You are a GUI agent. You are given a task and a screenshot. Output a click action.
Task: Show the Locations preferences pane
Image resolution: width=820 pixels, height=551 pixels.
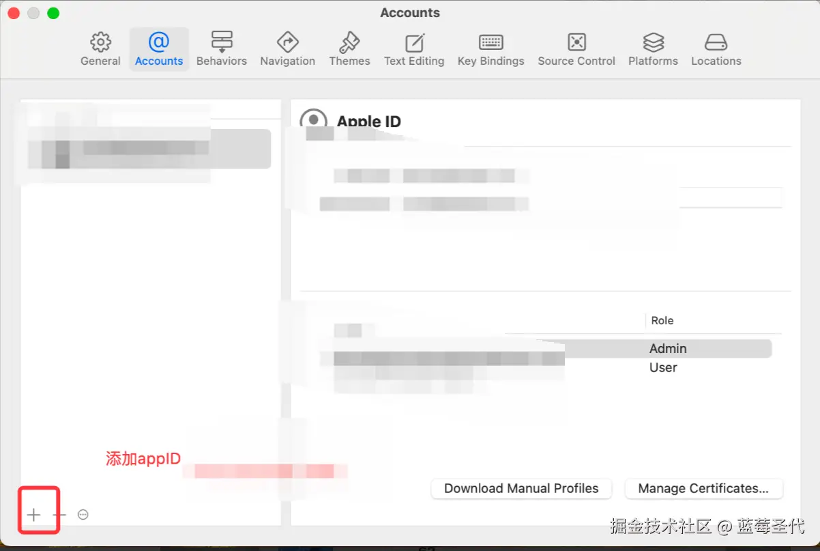(716, 48)
